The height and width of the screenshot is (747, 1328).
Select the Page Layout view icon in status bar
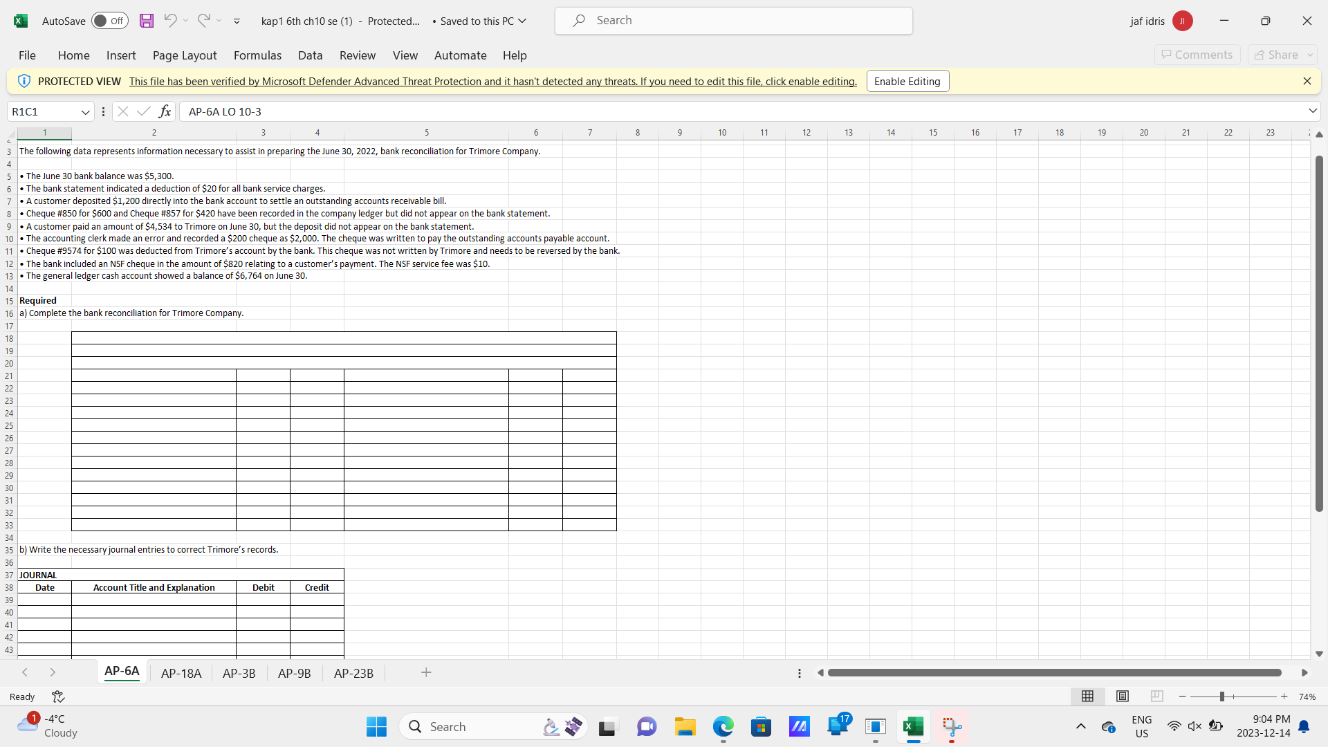pos(1122,697)
